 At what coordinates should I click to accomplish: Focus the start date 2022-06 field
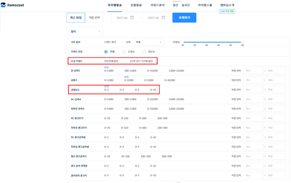[125, 17]
